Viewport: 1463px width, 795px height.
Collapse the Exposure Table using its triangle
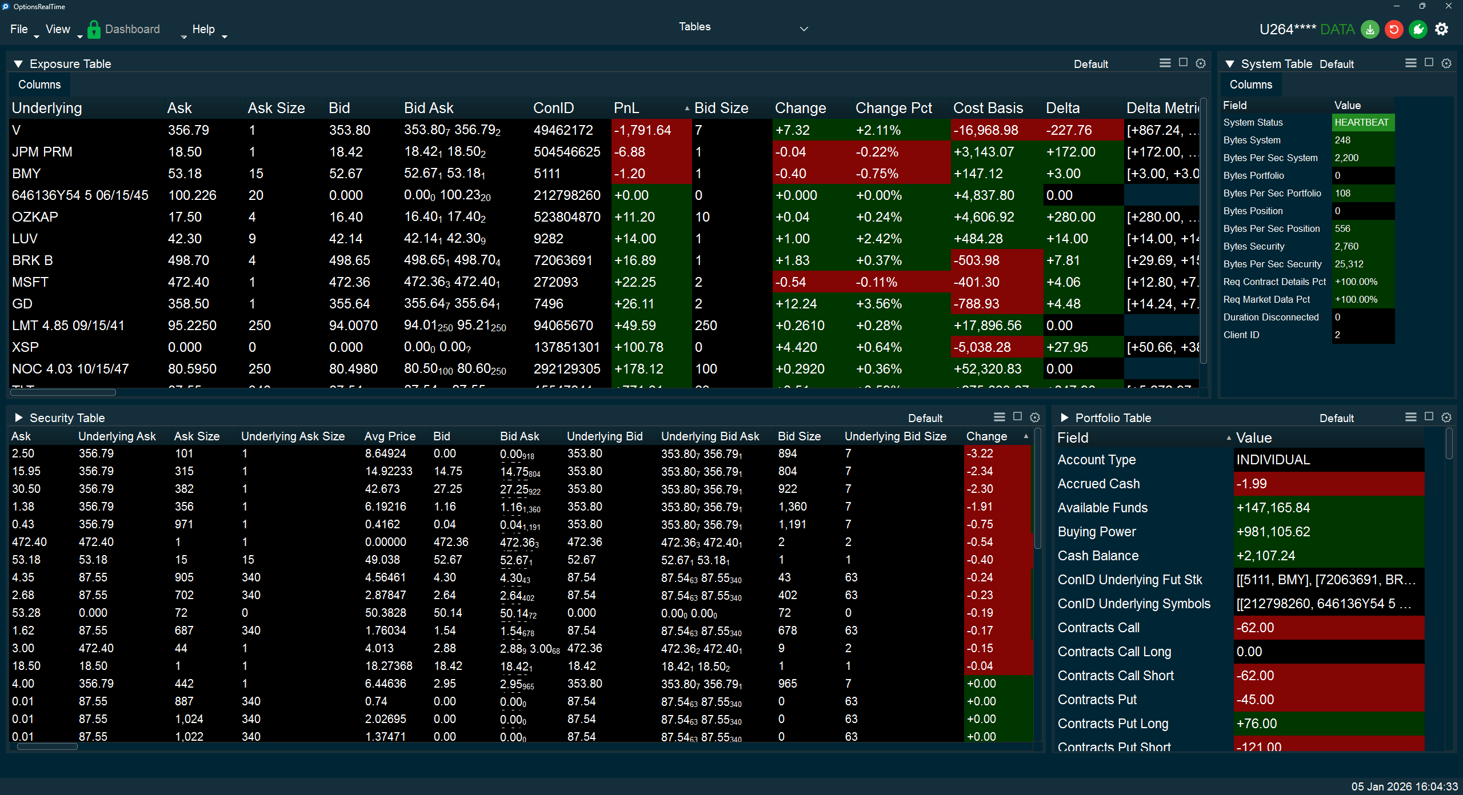(18, 63)
